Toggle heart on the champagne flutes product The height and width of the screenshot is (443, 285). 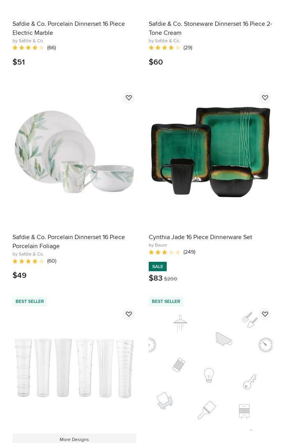coord(128,314)
